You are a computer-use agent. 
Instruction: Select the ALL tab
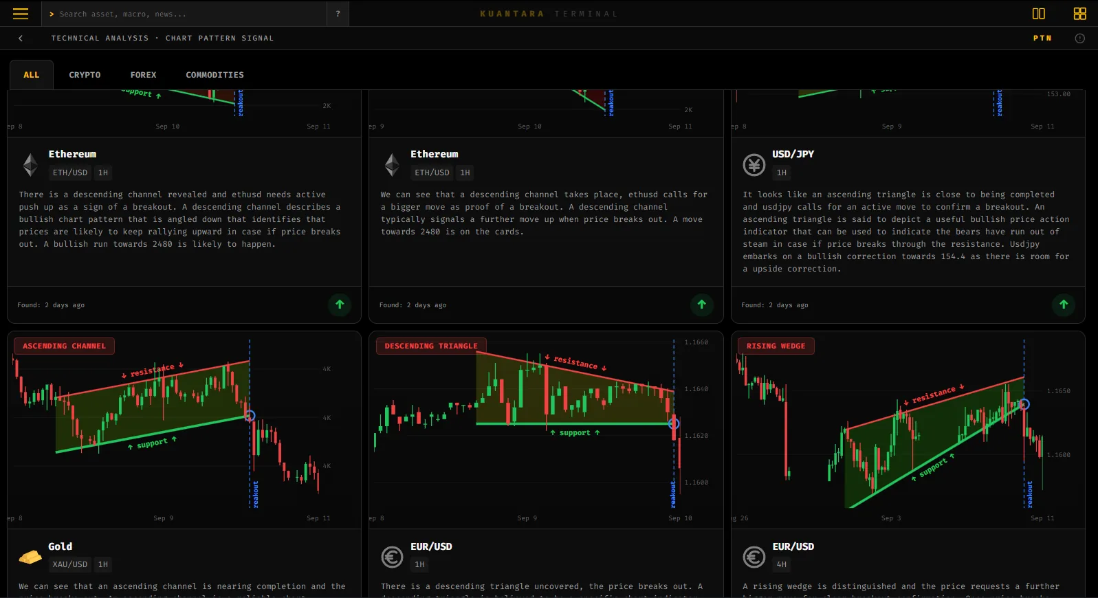point(32,75)
